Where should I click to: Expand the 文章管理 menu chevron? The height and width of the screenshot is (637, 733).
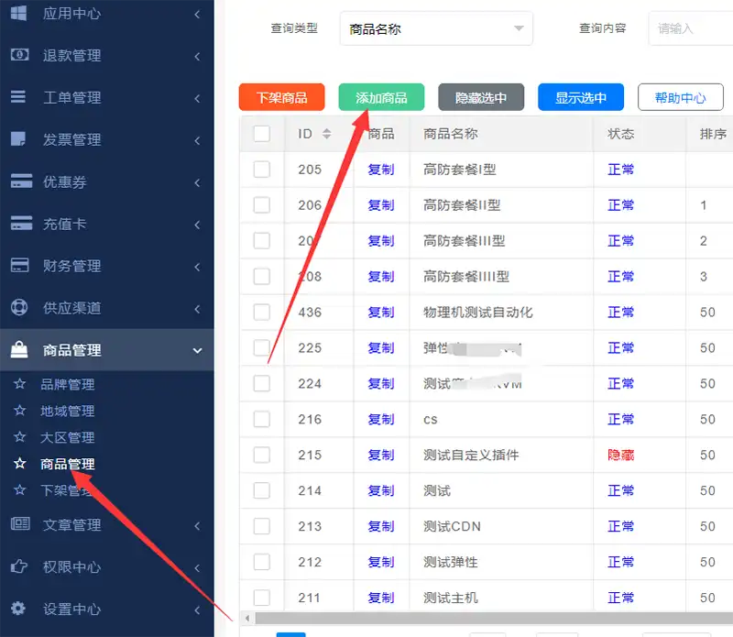pos(197,526)
